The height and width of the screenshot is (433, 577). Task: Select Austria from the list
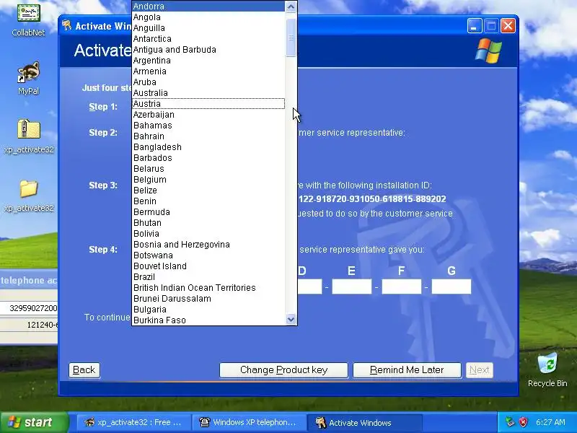[208, 104]
